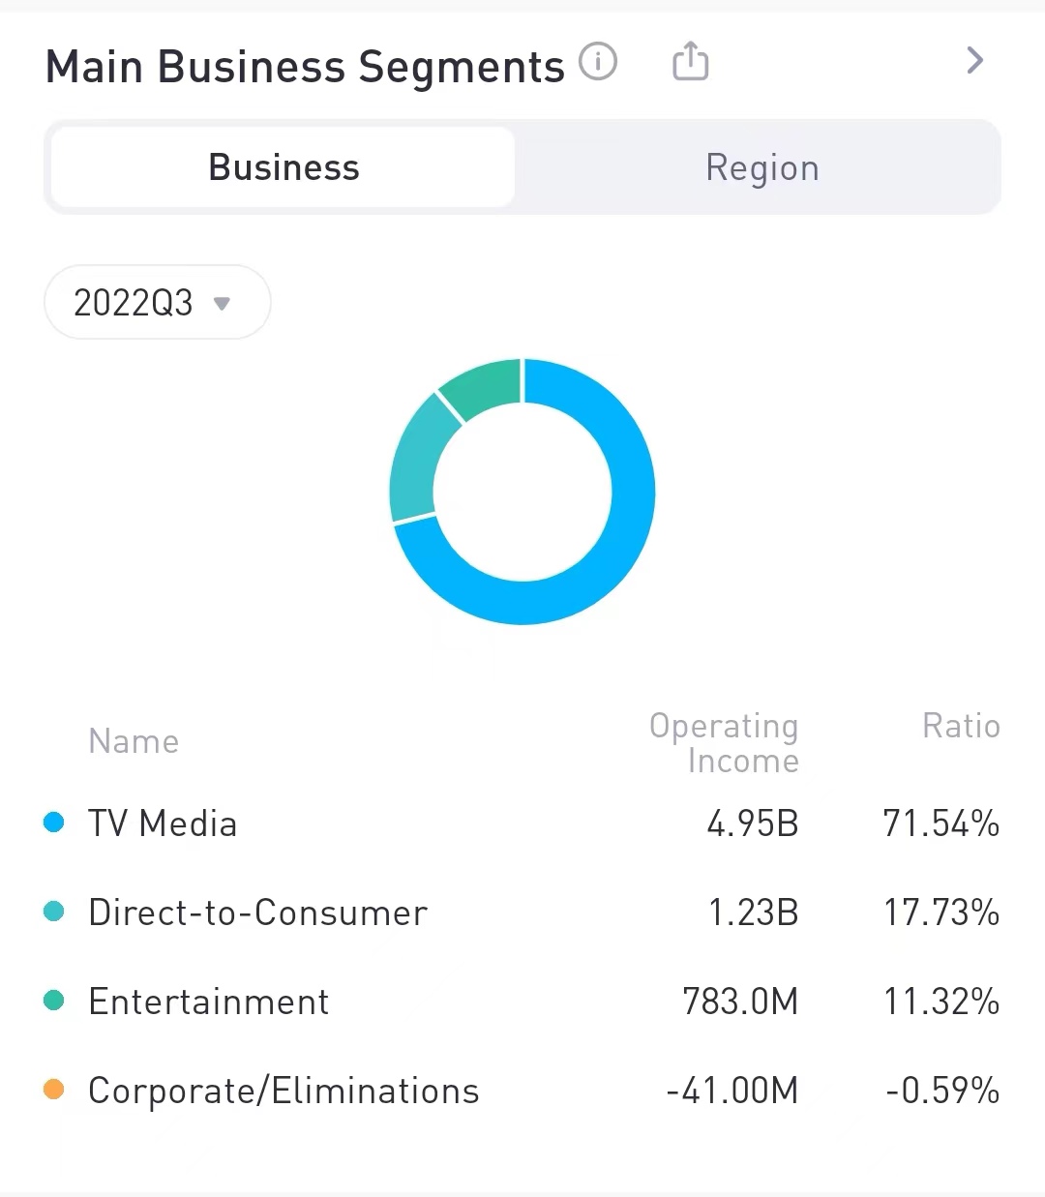
Task: Select the Entertainment row label
Action: [208, 1002]
